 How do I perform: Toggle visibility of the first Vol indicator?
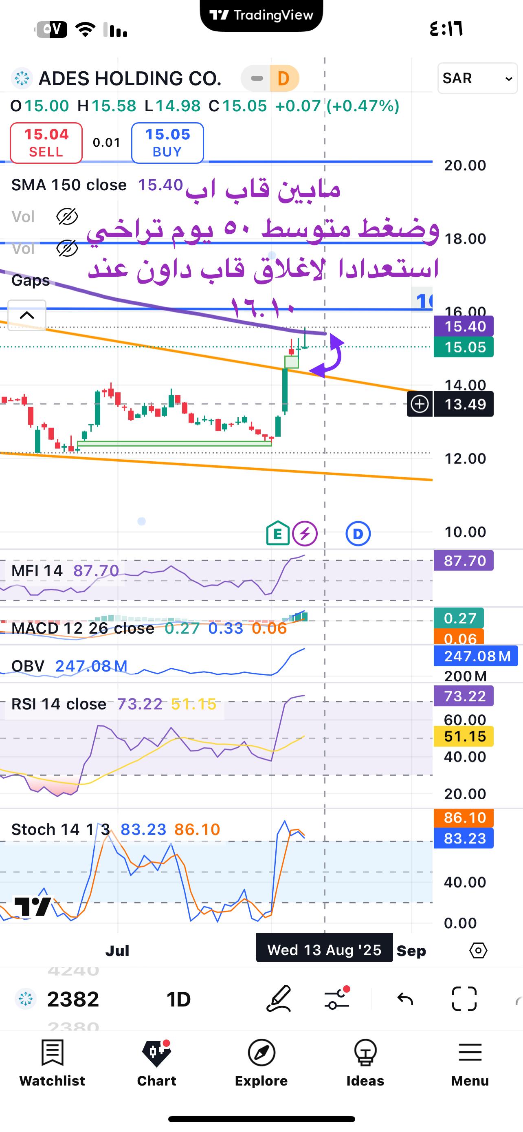(x=67, y=217)
